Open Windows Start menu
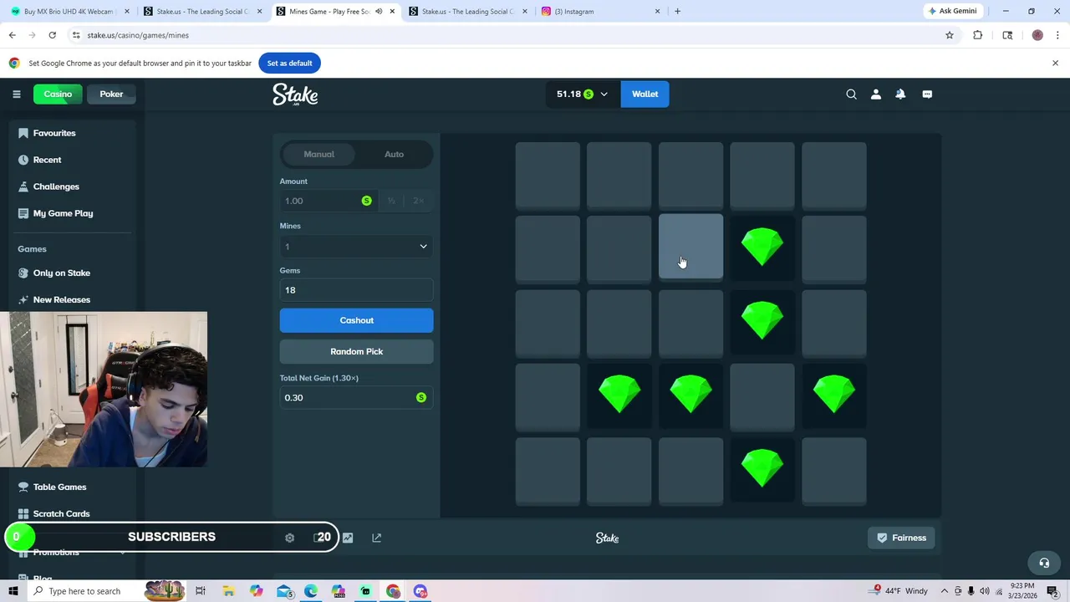Screen dimensions: 1070x602 pos(13,591)
